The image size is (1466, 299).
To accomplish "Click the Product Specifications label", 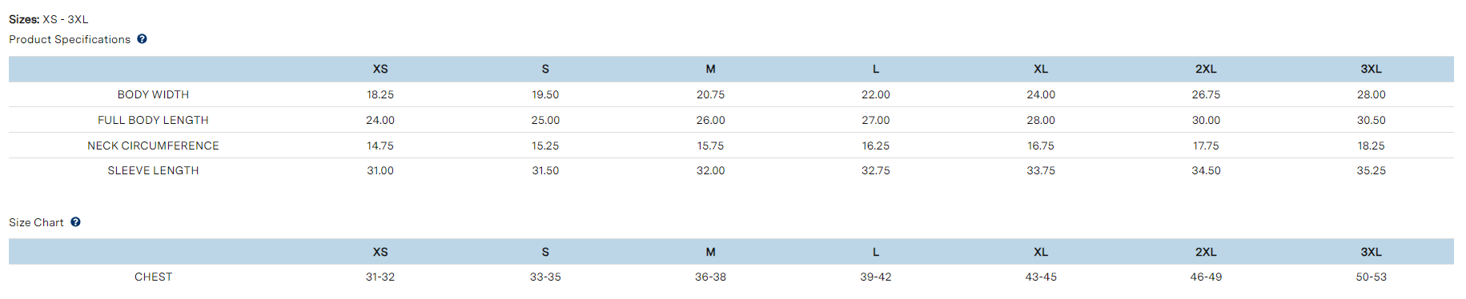I will click(x=70, y=39).
